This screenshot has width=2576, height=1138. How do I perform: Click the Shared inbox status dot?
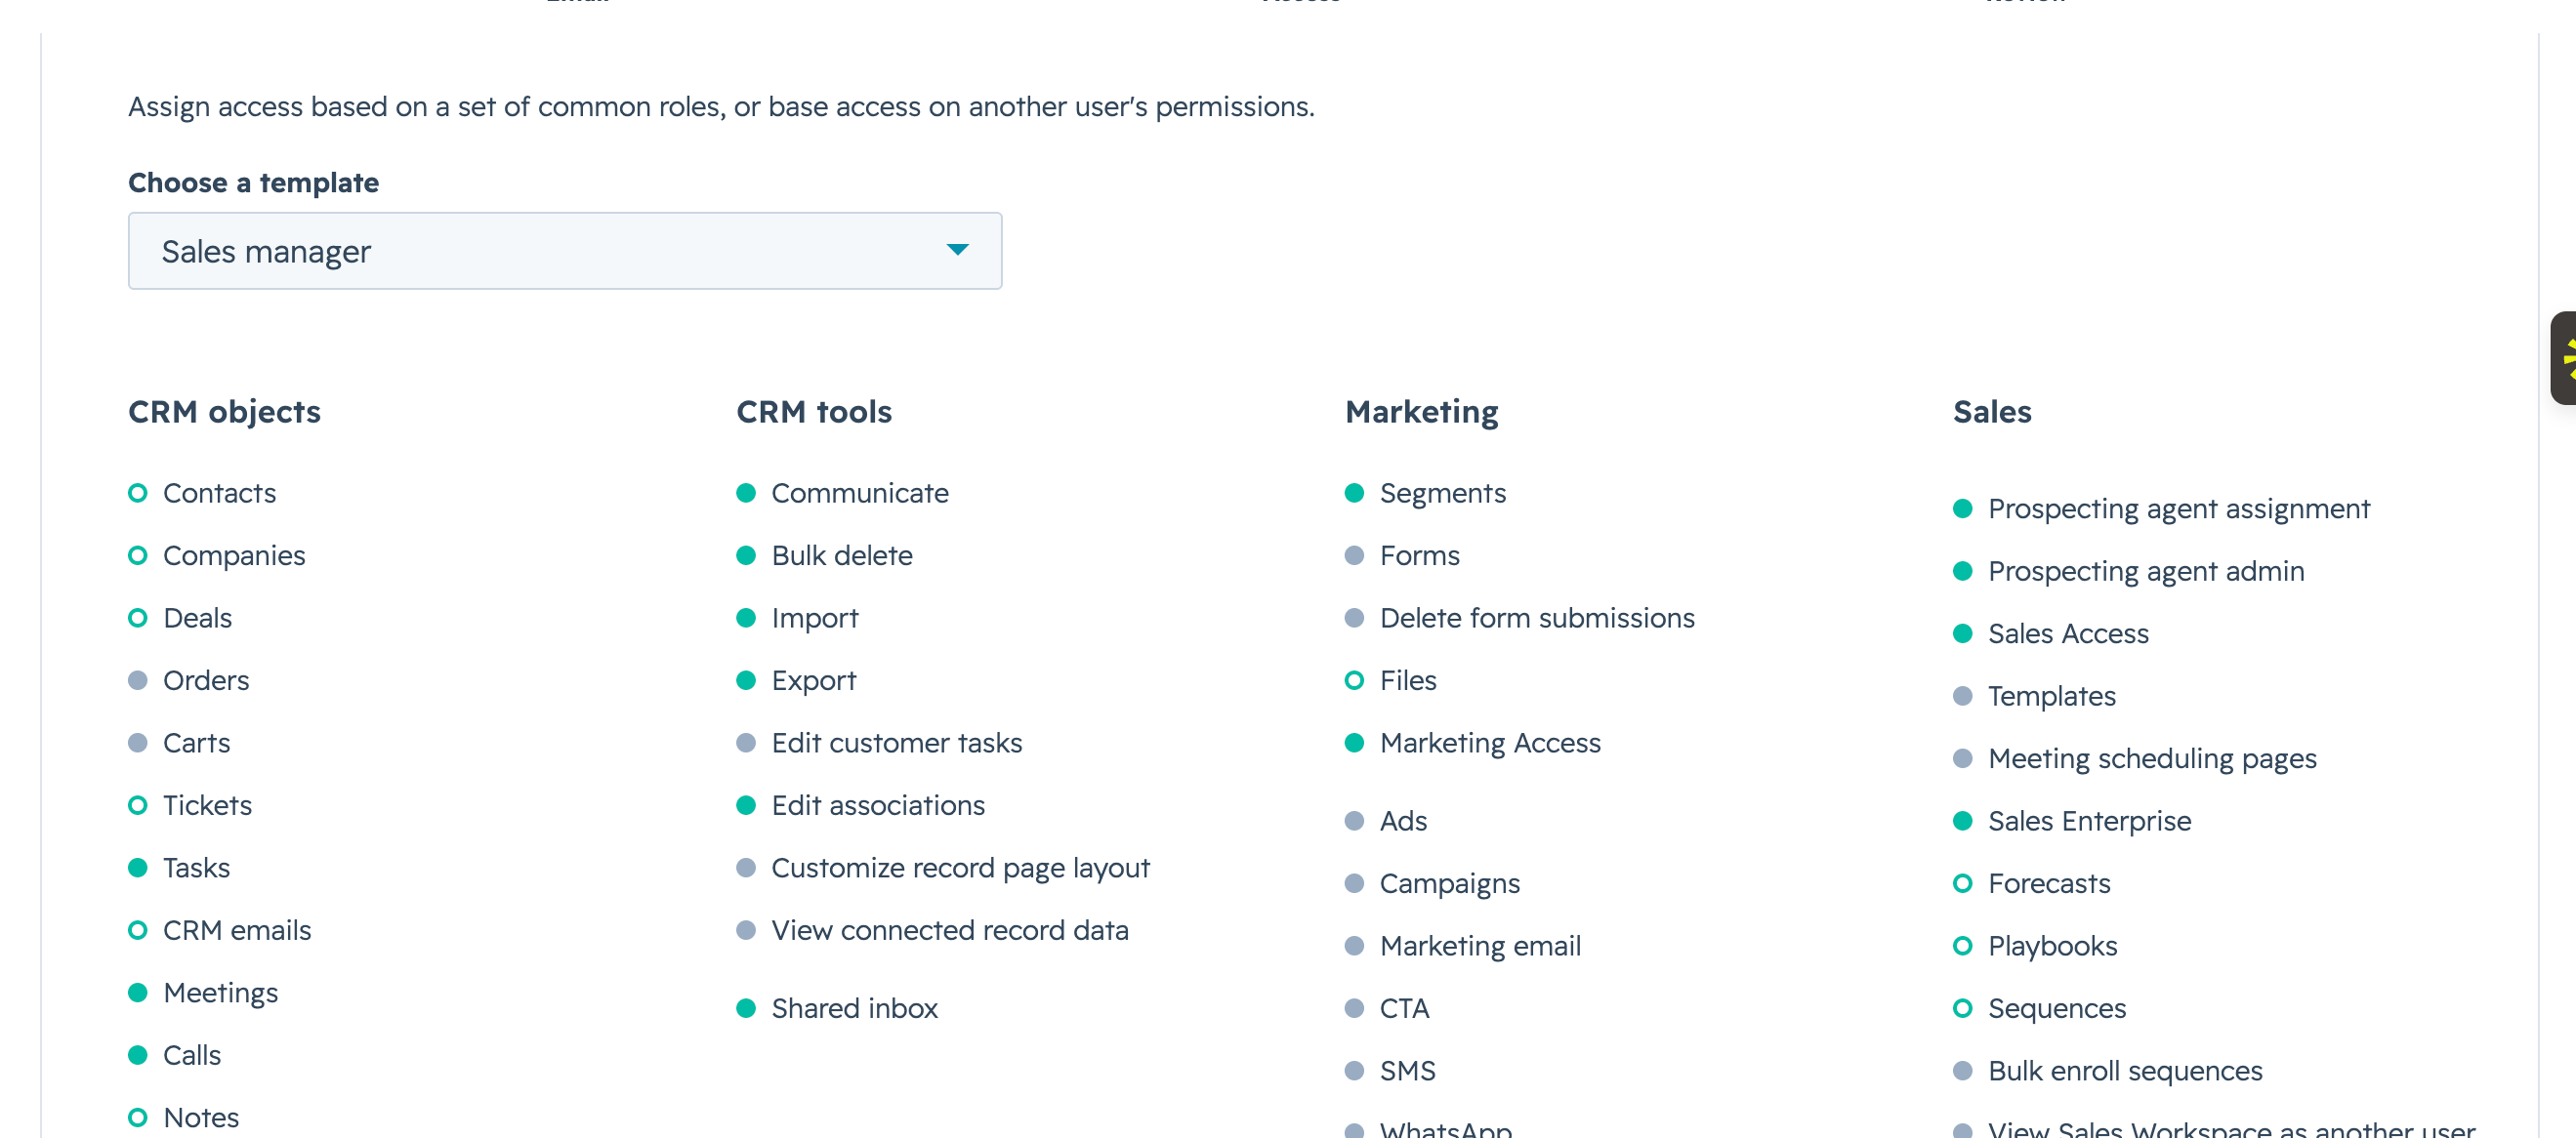pos(746,1008)
